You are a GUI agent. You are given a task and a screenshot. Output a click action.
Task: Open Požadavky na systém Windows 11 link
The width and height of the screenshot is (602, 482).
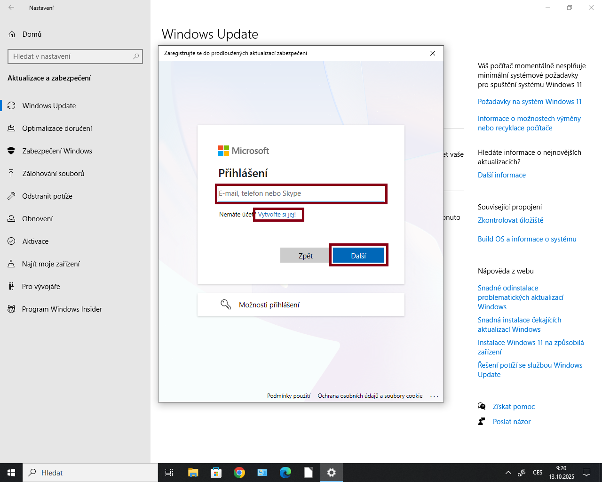pyautogui.click(x=530, y=102)
